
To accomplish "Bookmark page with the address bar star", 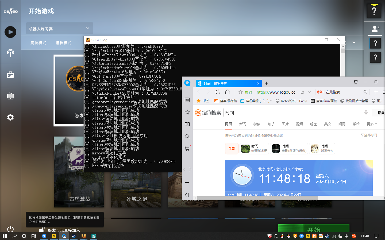I will pos(240,92).
